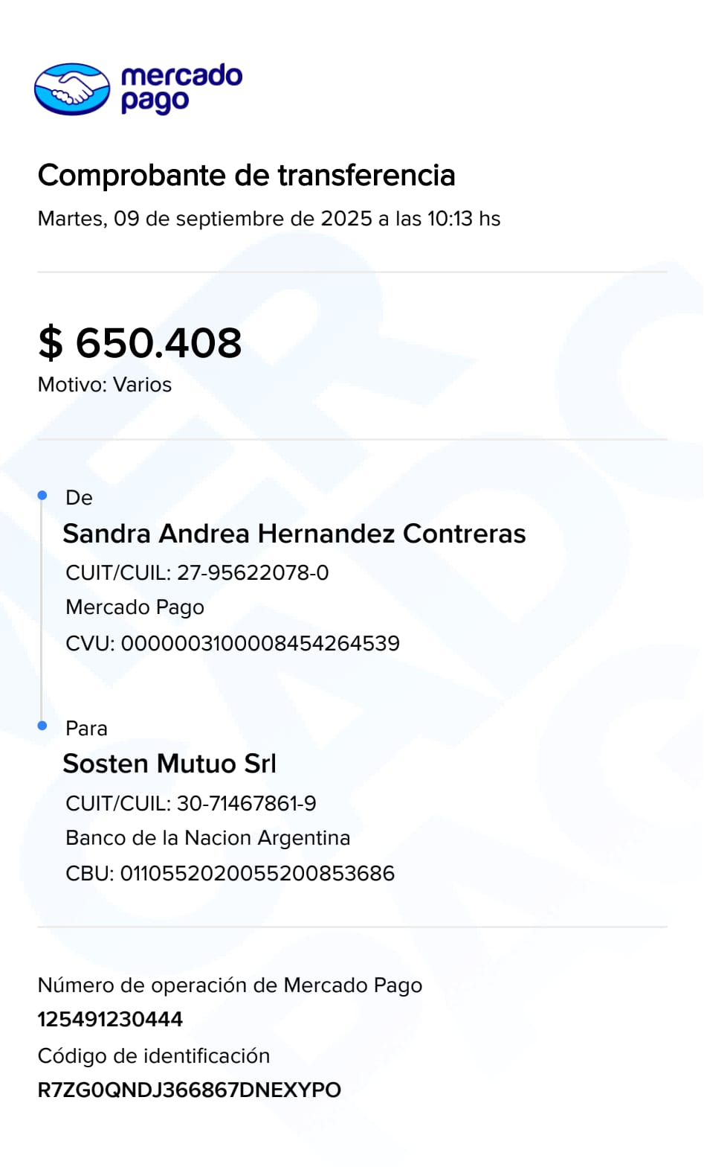The image size is (704, 1170).
Task: Click the transfer date and time line
Action: pos(268,219)
